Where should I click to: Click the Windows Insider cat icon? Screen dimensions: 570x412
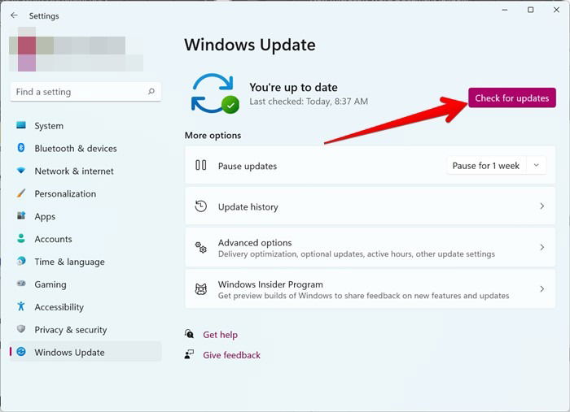[200, 289]
